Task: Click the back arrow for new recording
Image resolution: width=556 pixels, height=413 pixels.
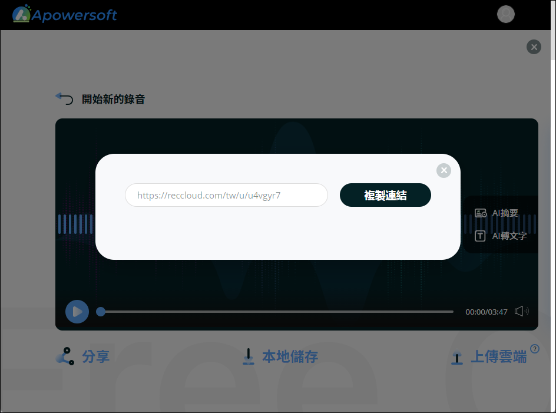Action: tap(64, 98)
